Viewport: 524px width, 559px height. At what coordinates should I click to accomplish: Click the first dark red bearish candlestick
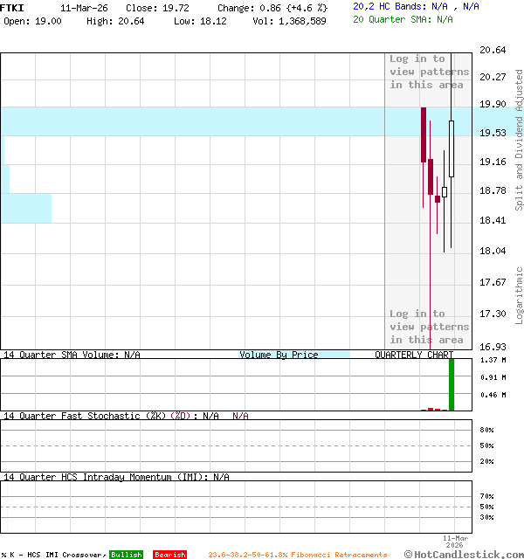point(424,135)
